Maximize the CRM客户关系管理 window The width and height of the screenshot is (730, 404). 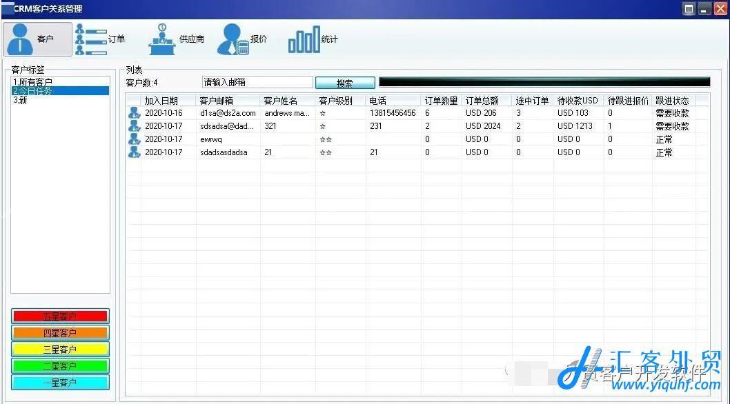pos(689,9)
